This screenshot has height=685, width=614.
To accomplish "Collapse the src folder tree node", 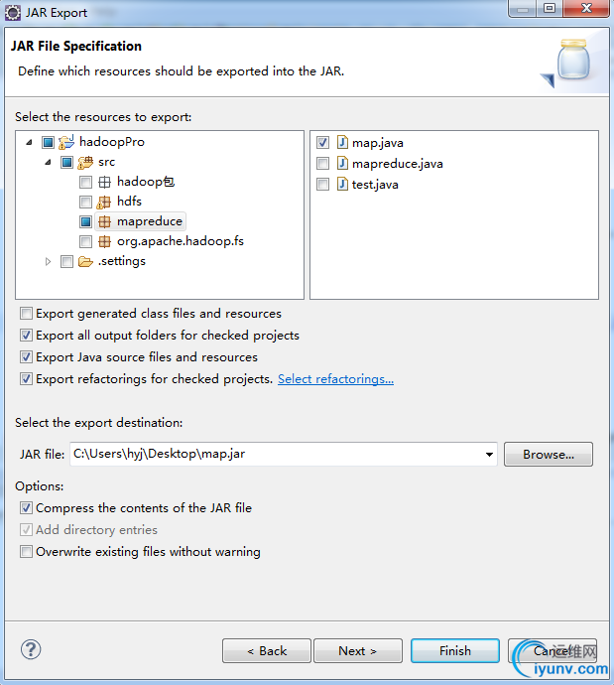I will pyautogui.click(x=48, y=162).
